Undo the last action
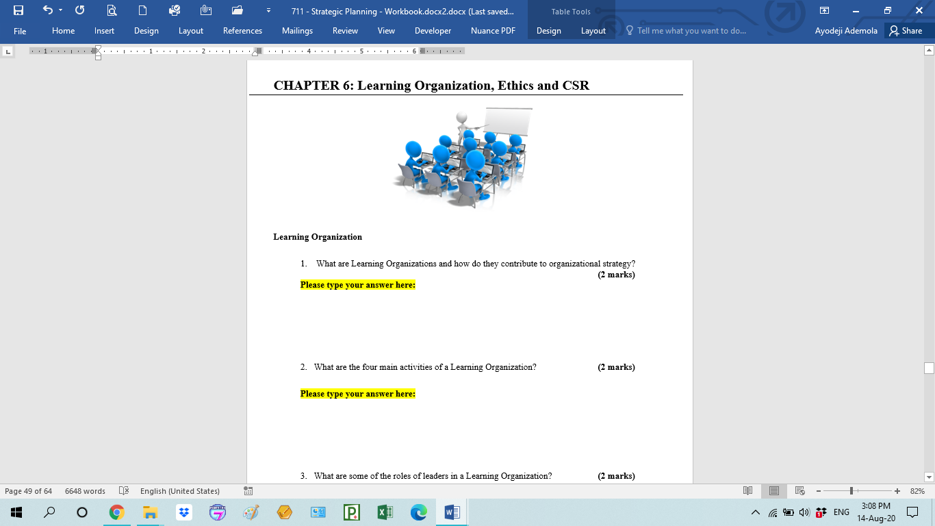The height and width of the screenshot is (526, 935). point(48,10)
